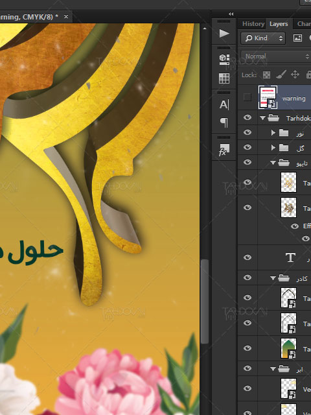Open the Kind filter dropdown
Image resolution: width=311 pixels, height=415 pixels.
click(263, 38)
